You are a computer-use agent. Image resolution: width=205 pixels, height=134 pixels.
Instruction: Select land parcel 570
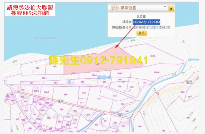click(x=84, y=93)
